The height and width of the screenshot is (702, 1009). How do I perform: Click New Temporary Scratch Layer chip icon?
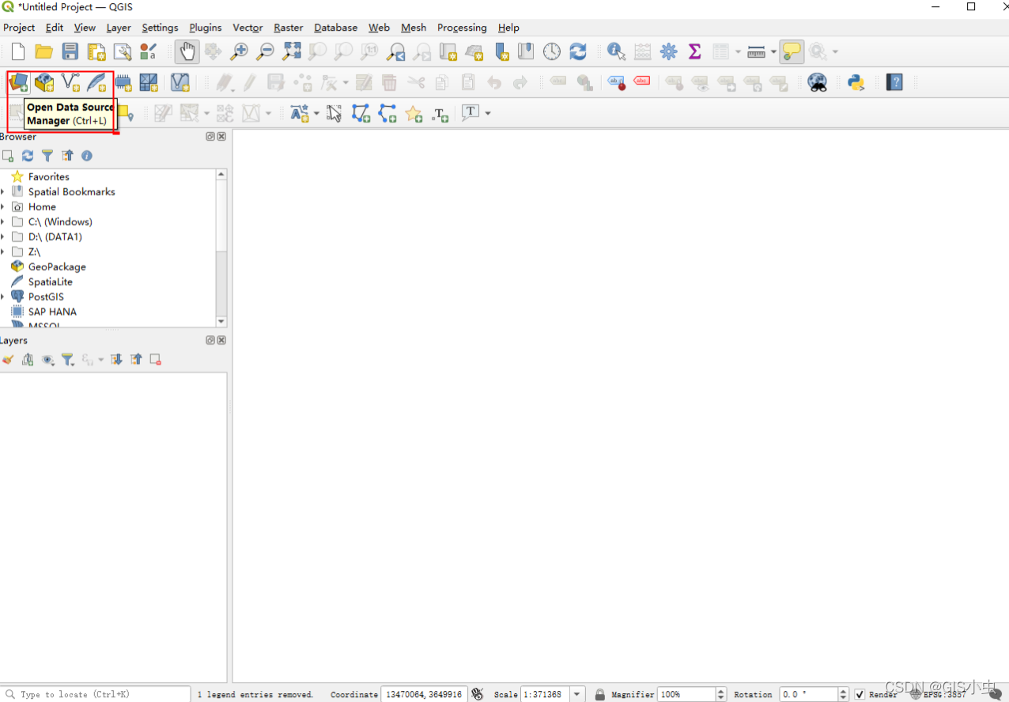pyautogui.click(x=123, y=82)
